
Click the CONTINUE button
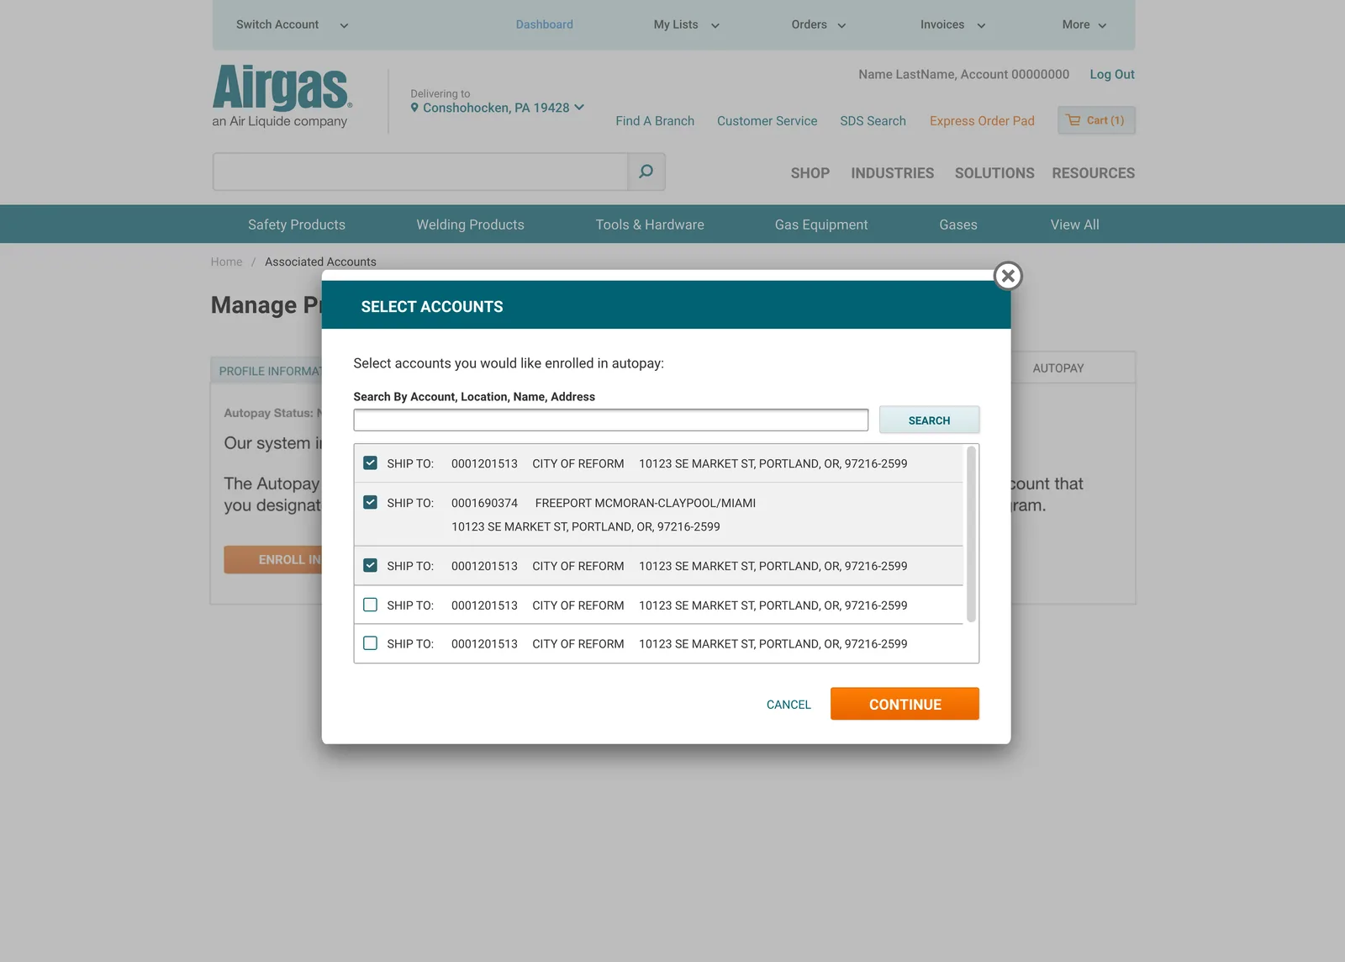tap(905, 704)
